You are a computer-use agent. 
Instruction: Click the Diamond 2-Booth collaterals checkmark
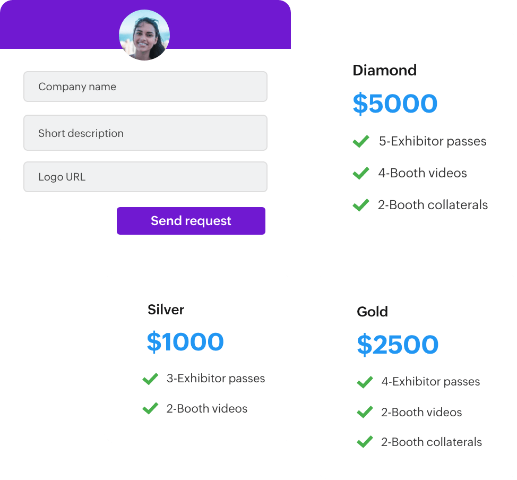click(361, 205)
